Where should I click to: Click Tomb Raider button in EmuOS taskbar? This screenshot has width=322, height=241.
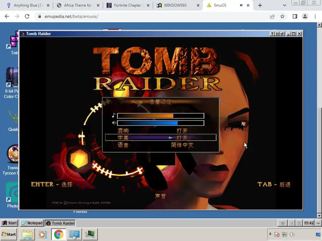60,223
